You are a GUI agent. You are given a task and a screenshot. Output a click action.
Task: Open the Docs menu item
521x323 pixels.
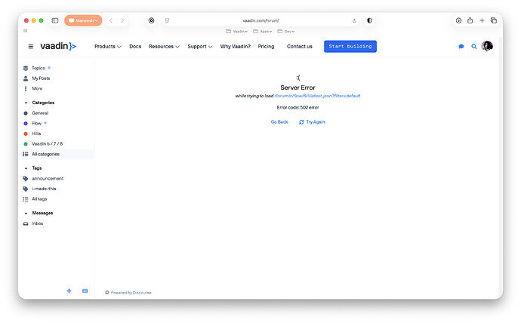[x=135, y=46]
